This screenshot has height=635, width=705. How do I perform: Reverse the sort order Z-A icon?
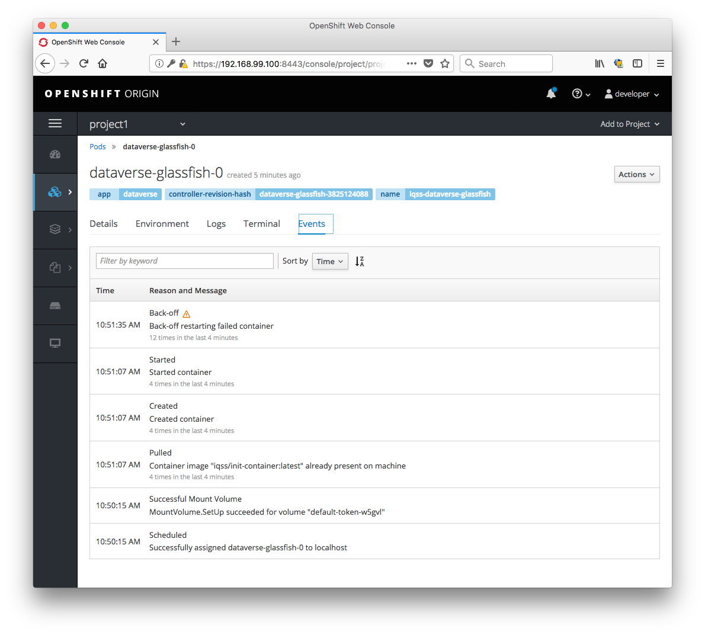[359, 261]
